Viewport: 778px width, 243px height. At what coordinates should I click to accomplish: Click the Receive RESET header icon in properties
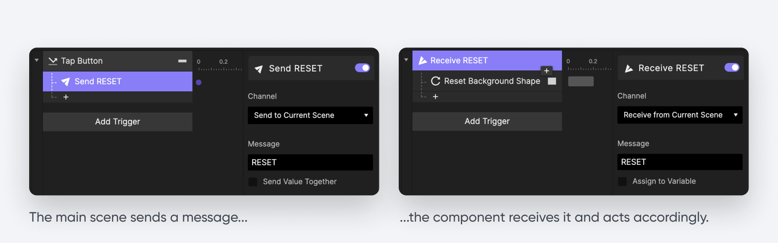click(629, 68)
